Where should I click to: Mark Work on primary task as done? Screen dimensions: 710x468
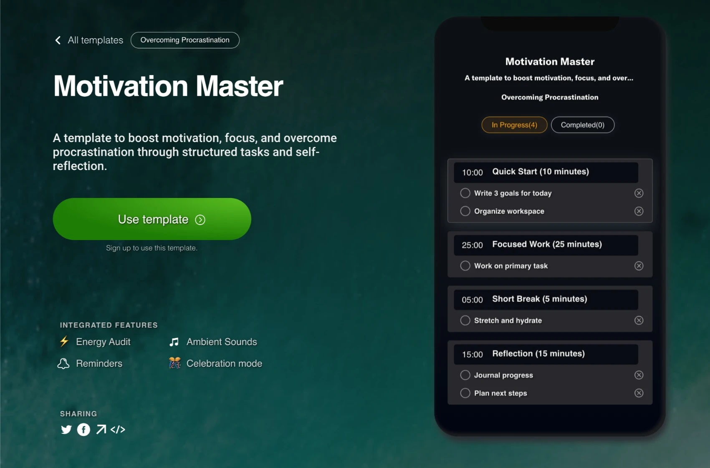tap(465, 265)
